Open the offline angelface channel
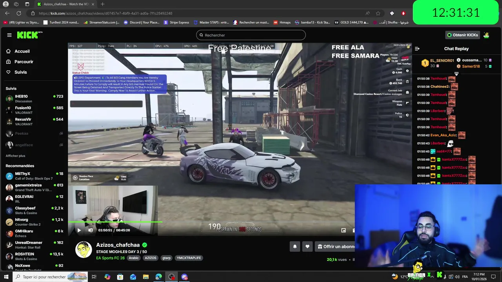502x282 pixels. pos(34,145)
